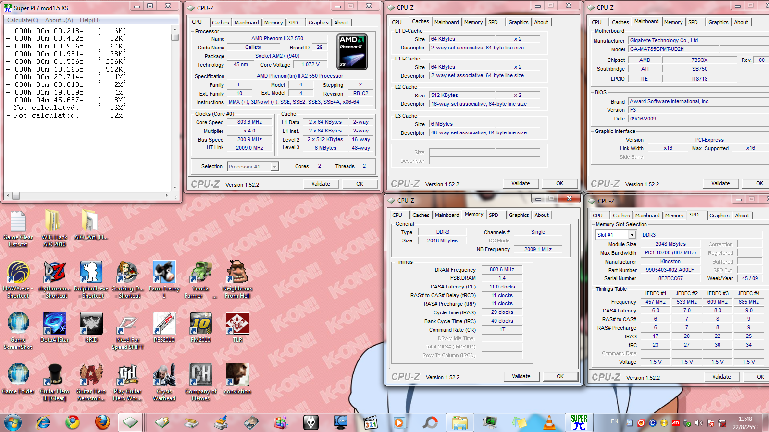Open the Calculate menu in Super PI
This screenshot has width=769, height=432.
23,20
